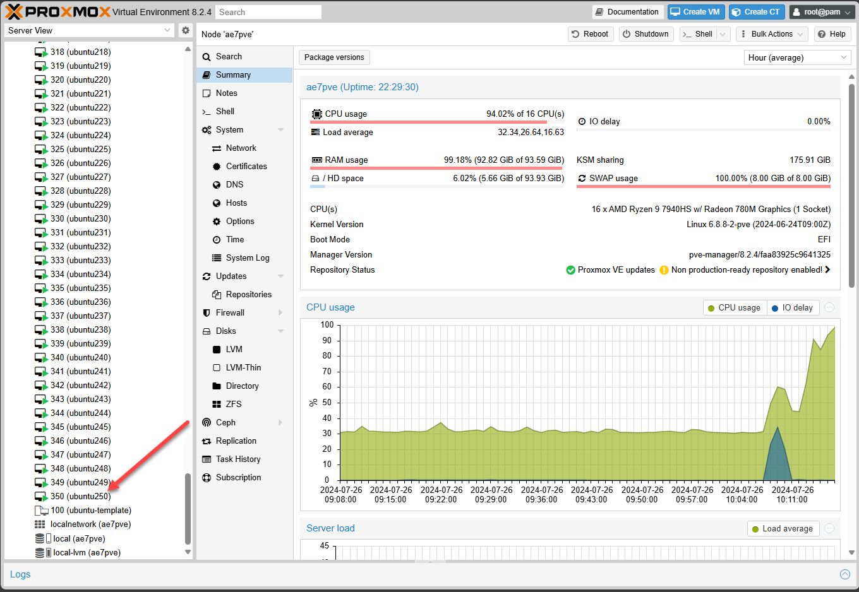Click the VM icon for 318 (ubuntu218)
The height and width of the screenshot is (592, 859).
pyautogui.click(x=41, y=52)
